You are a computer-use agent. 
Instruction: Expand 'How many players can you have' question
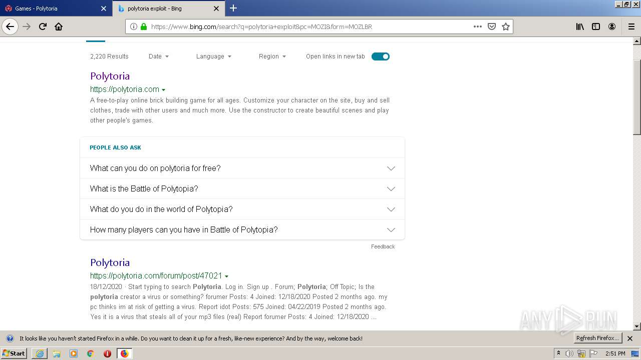tap(242, 229)
